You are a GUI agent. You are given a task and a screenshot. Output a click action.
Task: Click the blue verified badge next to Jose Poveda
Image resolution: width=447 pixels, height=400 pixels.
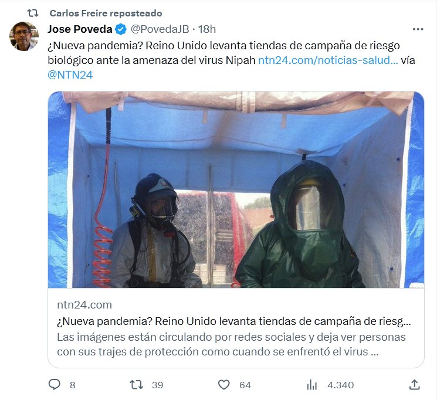click(x=121, y=29)
